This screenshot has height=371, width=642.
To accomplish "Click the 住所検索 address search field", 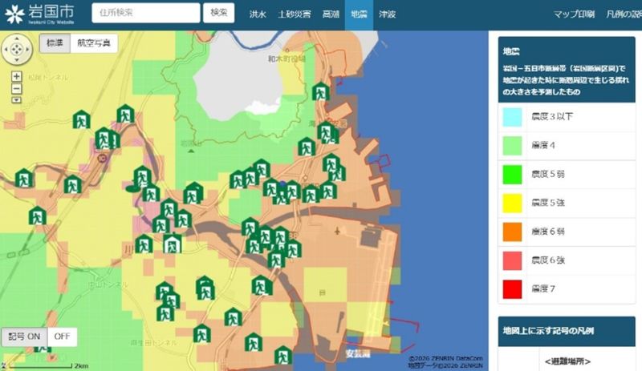I will pyautogui.click(x=145, y=14).
